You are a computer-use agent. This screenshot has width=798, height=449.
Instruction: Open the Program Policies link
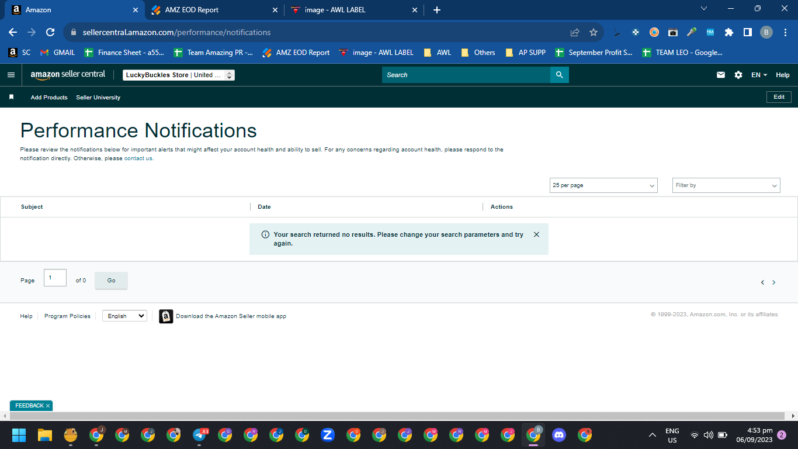click(67, 316)
